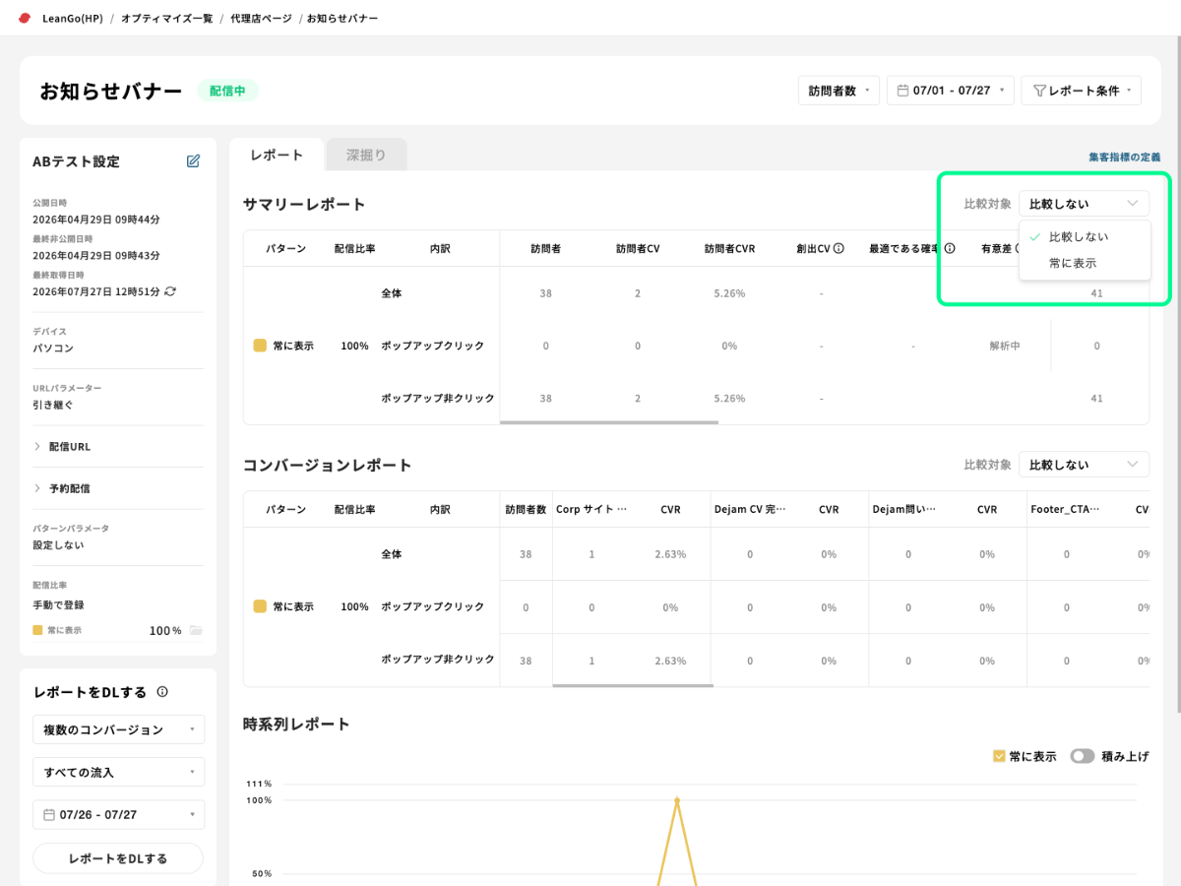Open summary report 比較対象 dropdown
The height and width of the screenshot is (886, 1181).
point(1085,204)
